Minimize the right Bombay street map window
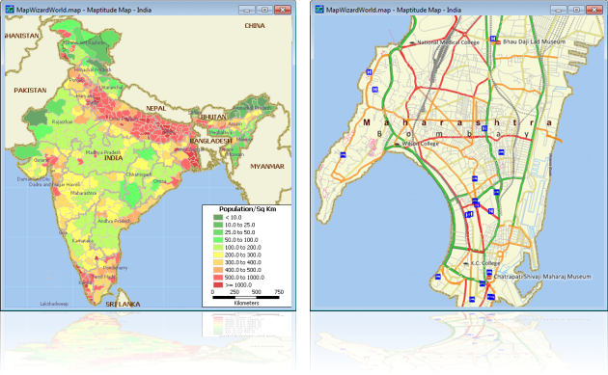The height and width of the screenshot is (375, 608). coord(559,10)
